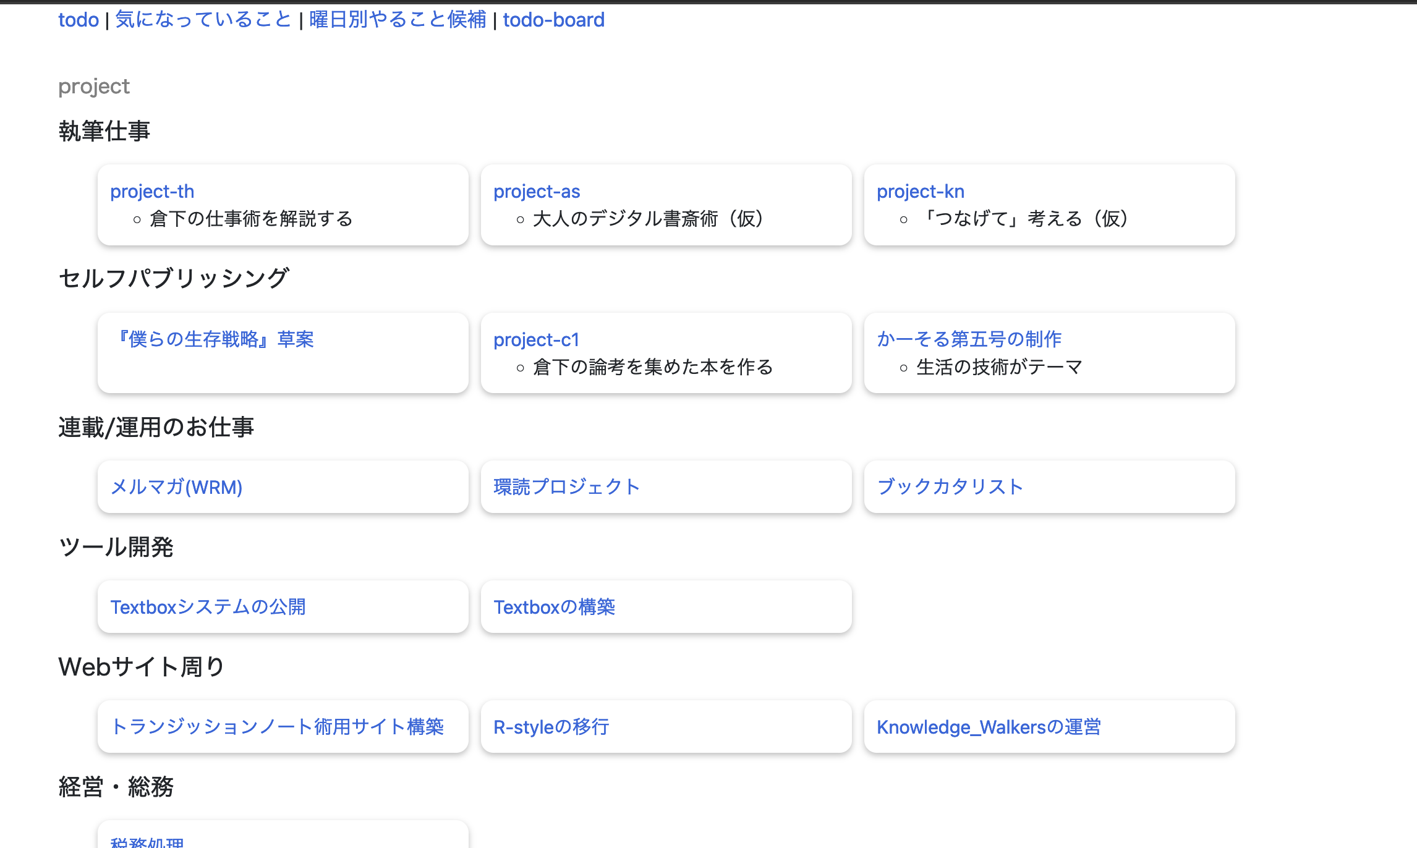The height and width of the screenshot is (848, 1417).
Task: Open the ブックカタリスト project
Action: 950,486
